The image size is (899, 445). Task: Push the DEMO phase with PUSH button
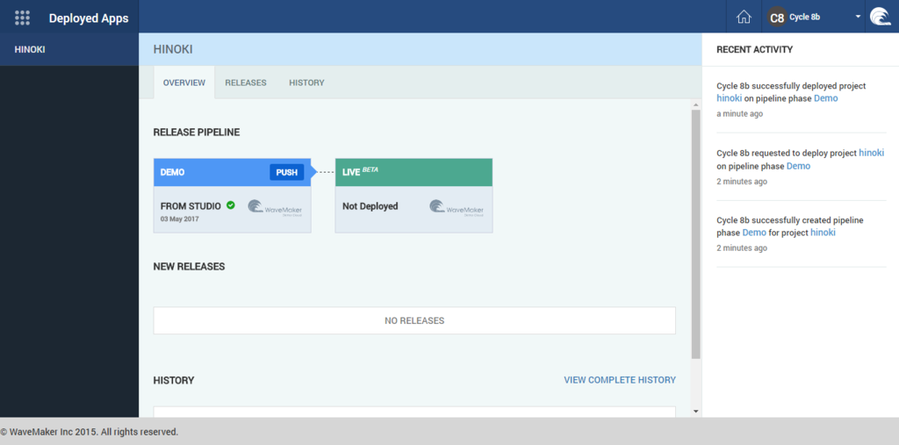[287, 173]
